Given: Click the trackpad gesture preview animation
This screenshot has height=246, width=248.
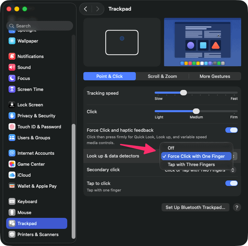Looking at the screenshot, I should pyautogui.click(x=122, y=42).
